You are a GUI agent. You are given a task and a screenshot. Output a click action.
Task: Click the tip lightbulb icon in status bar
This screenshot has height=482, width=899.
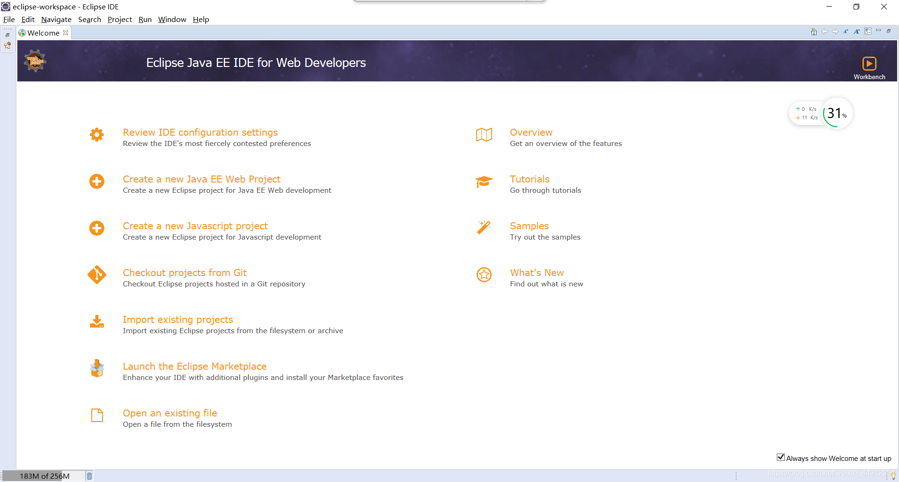[x=893, y=475]
